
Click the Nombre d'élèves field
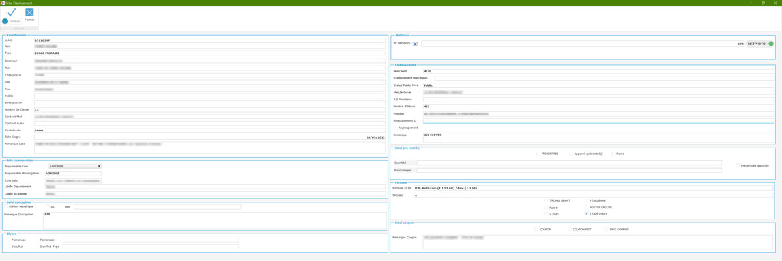[598, 106]
